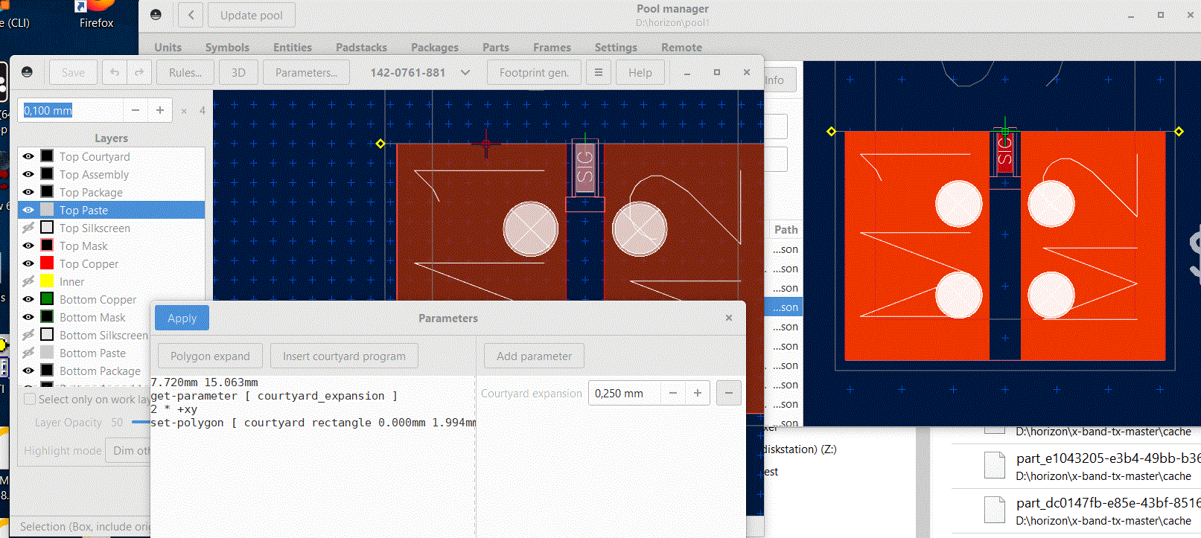Open the Padstacks tab in Pool manager
The height and width of the screenshot is (538, 1201).
tap(361, 47)
